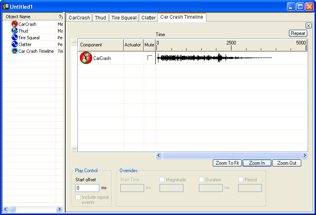
Task: Select Thud name in object list
Action: (x=23, y=31)
